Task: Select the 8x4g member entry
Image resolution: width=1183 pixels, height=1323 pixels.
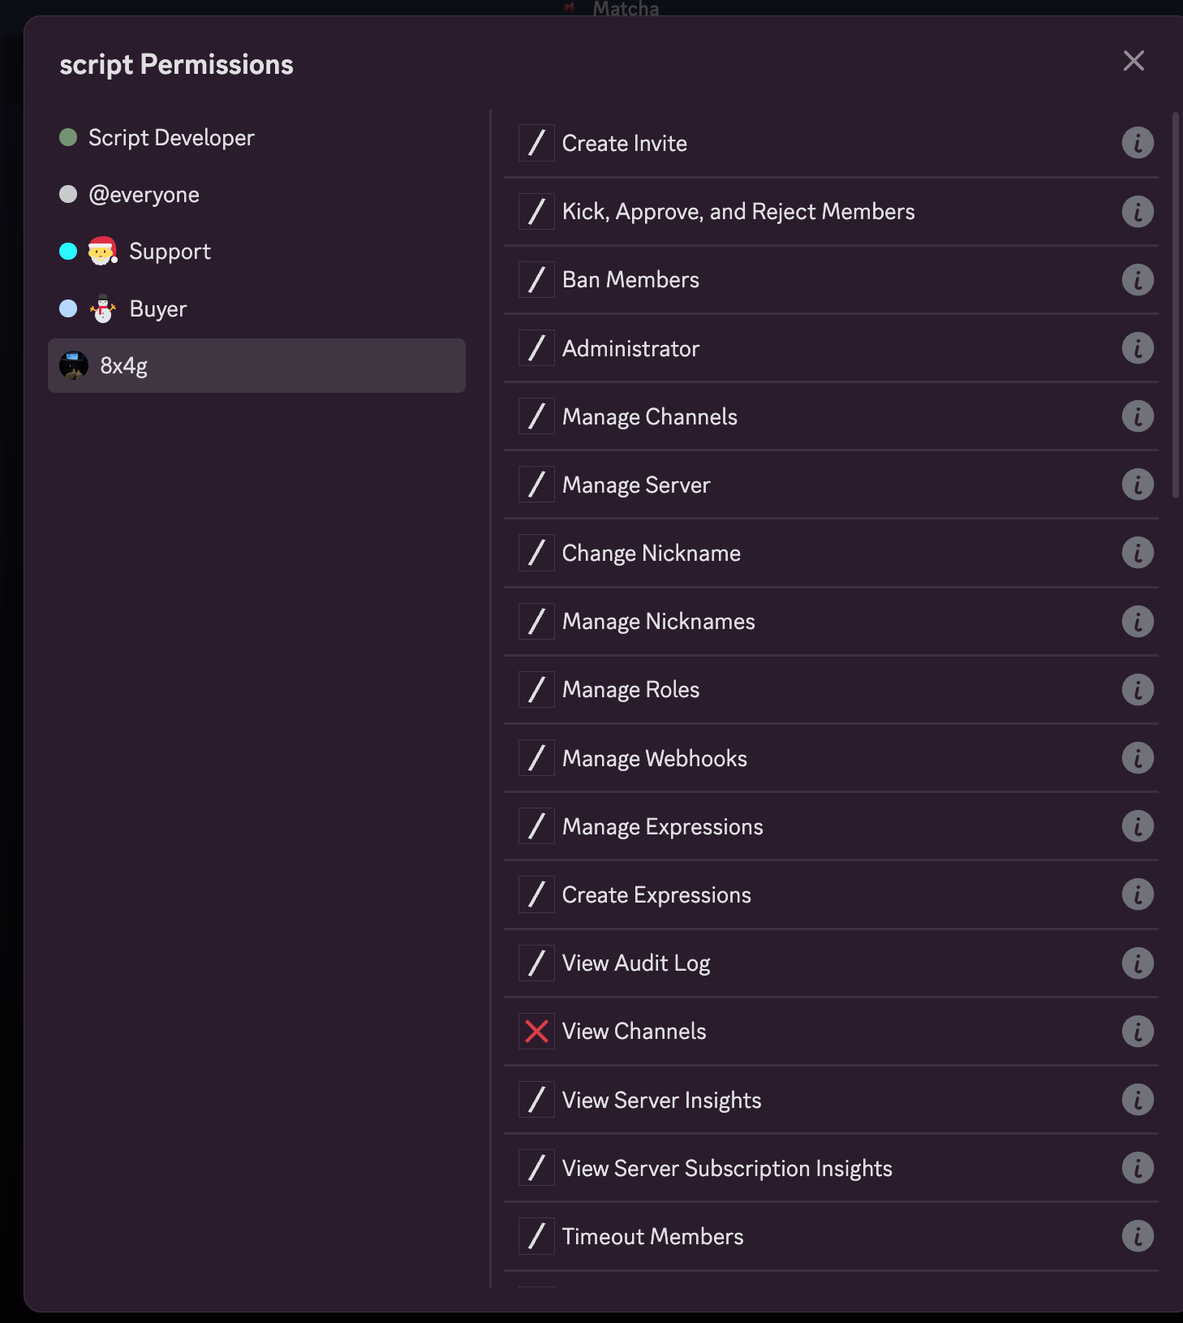Action: [x=256, y=366]
